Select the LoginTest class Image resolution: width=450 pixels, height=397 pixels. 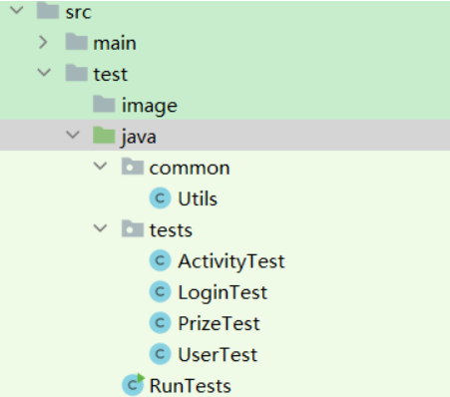223,292
